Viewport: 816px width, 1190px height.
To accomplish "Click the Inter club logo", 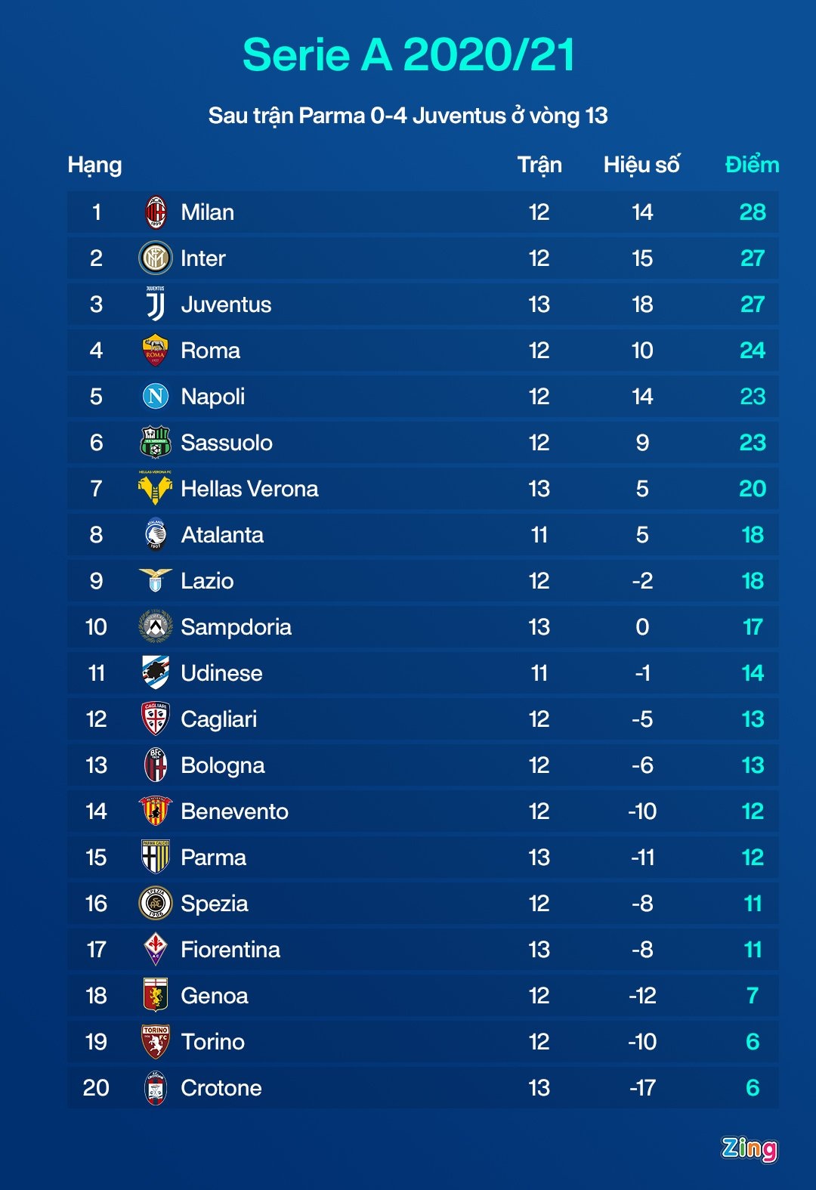I will point(156,258).
